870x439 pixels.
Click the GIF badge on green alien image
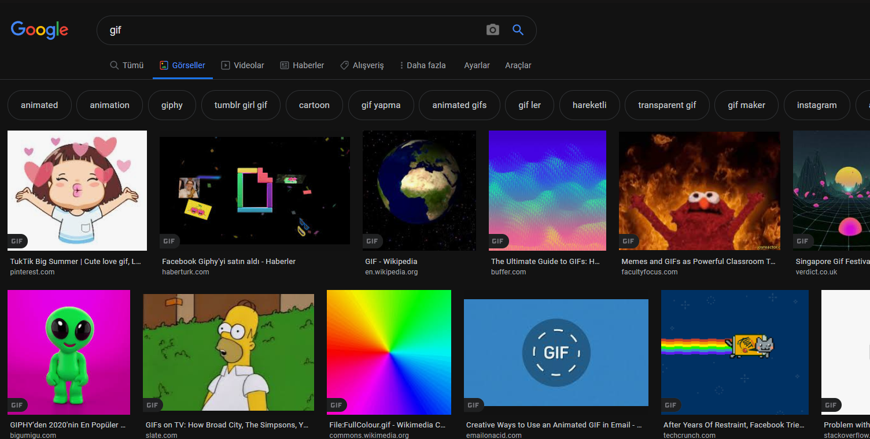[17, 405]
